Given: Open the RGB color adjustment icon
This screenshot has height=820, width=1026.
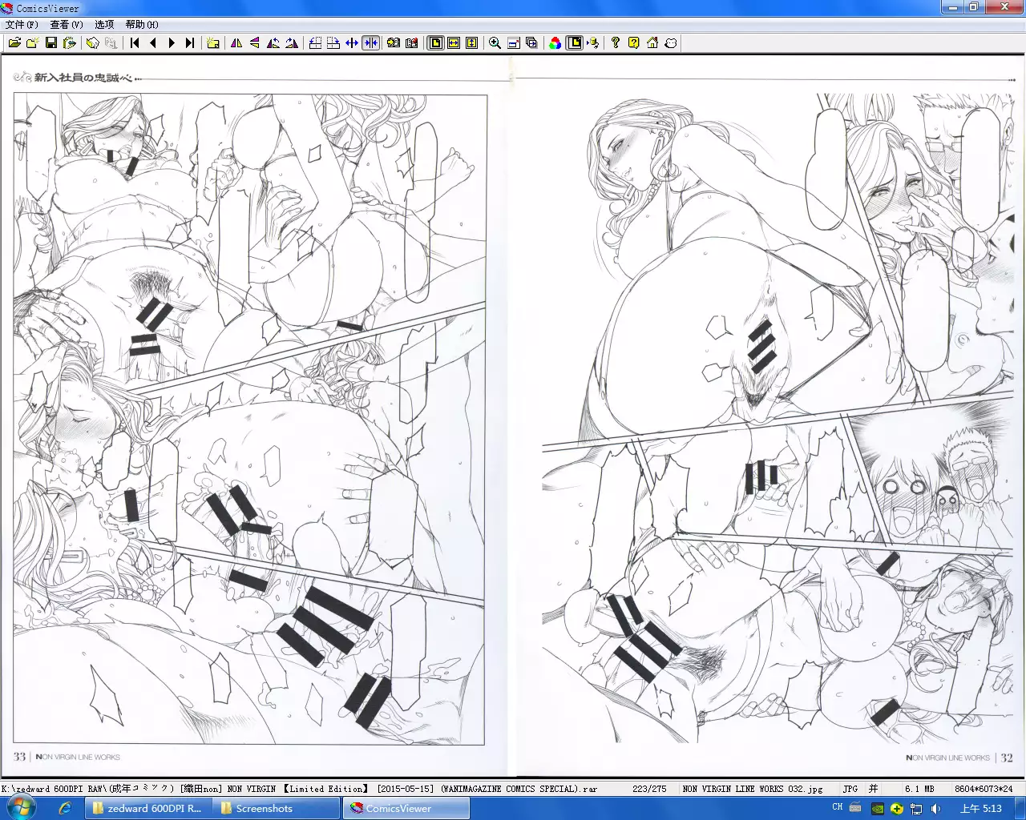Looking at the screenshot, I should (555, 43).
